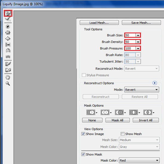Select the Pucker tool
Screen dimensions: 164x164
8,33
